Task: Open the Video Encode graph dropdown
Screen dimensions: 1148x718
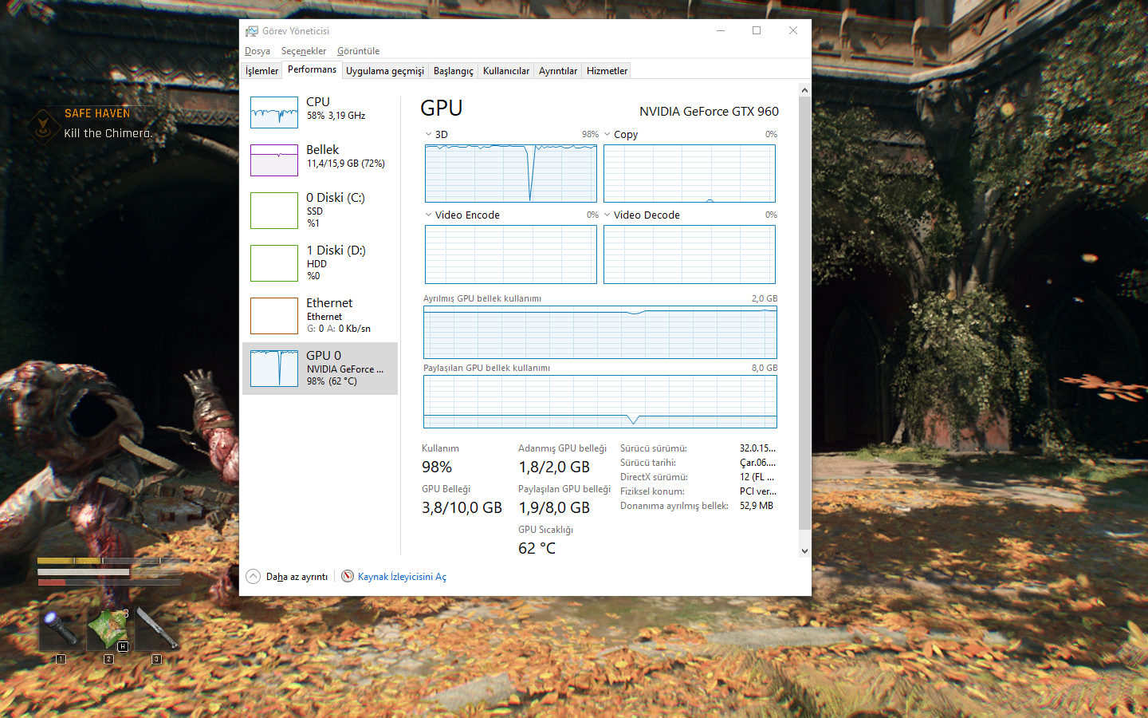Action: 428,215
